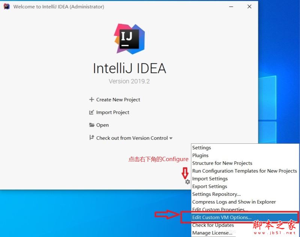Create New Project
This screenshot has height=237, width=300.
tap(118, 100)
